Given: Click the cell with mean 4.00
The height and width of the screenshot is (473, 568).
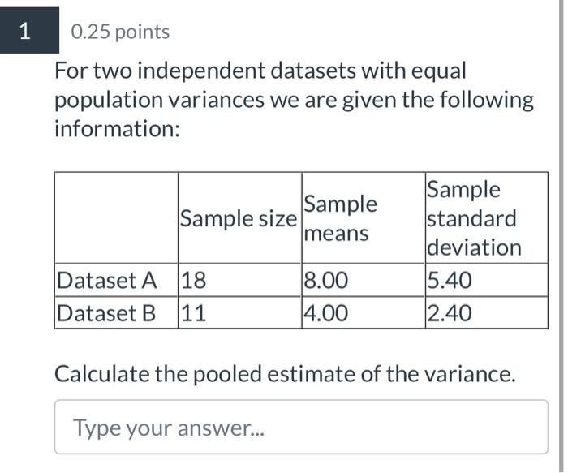Looking at the screenshot, I should coord(364,312).
